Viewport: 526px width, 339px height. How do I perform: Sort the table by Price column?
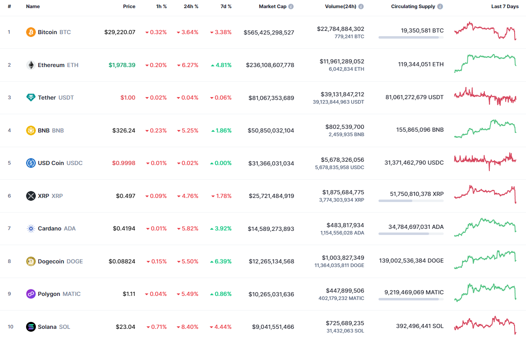(x=129, y=6)
